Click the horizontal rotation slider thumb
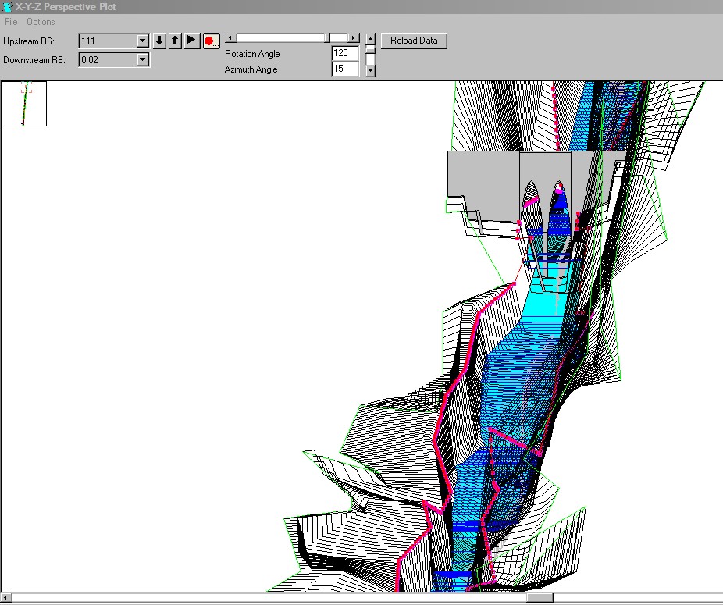 (328, 37)
